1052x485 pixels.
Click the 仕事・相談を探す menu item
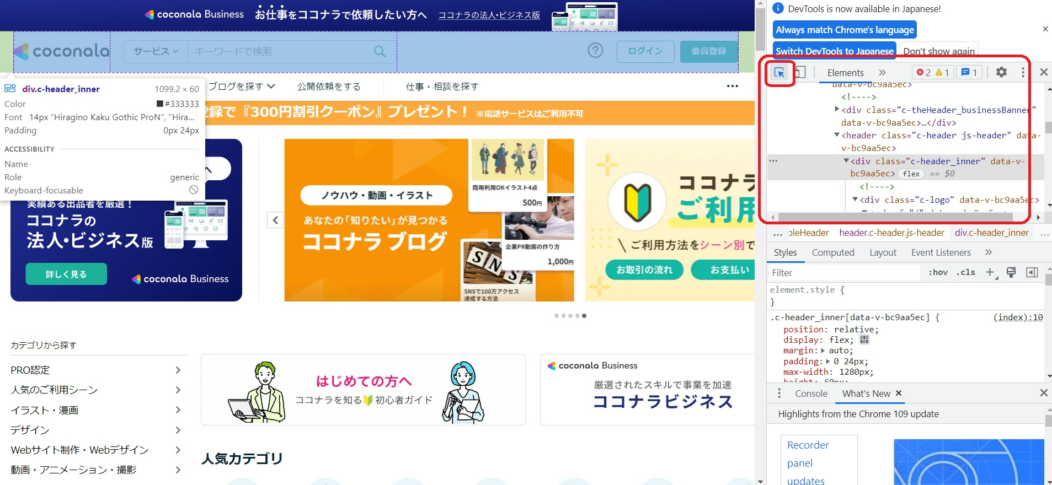coord(442,87)
